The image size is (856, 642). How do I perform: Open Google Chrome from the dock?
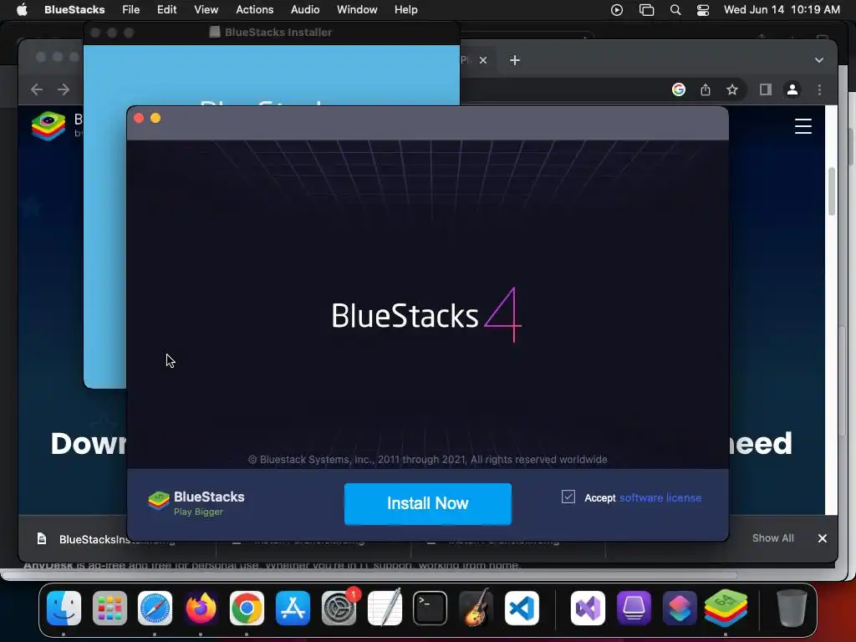coord(247,609)
